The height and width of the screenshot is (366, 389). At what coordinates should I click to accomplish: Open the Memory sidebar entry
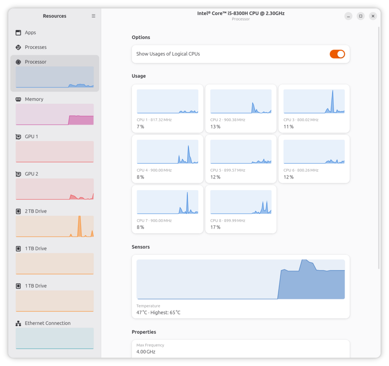(55, 111)
